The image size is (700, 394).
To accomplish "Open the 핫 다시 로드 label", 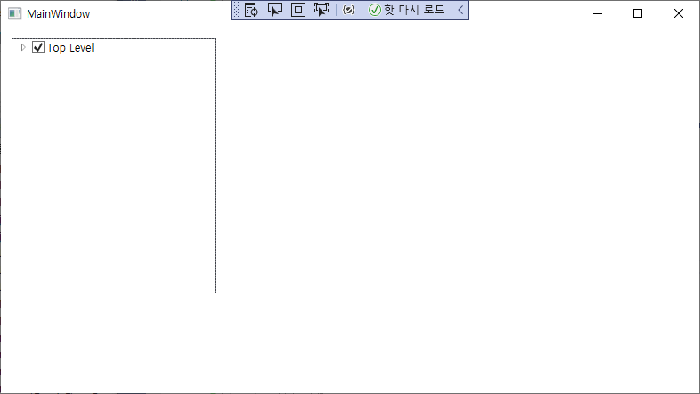I will coord(414,10).
